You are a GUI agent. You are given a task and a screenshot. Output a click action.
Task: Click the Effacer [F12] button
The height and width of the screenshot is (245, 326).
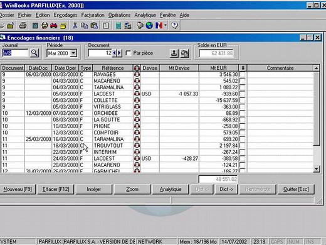coord(56,189)
